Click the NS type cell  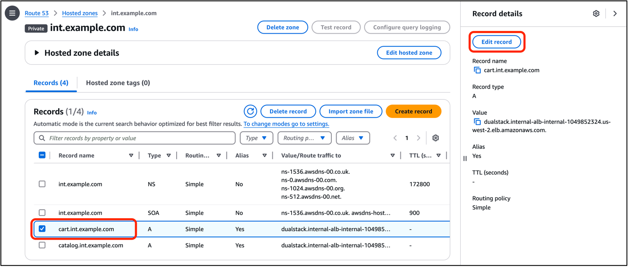click(152, 184)
